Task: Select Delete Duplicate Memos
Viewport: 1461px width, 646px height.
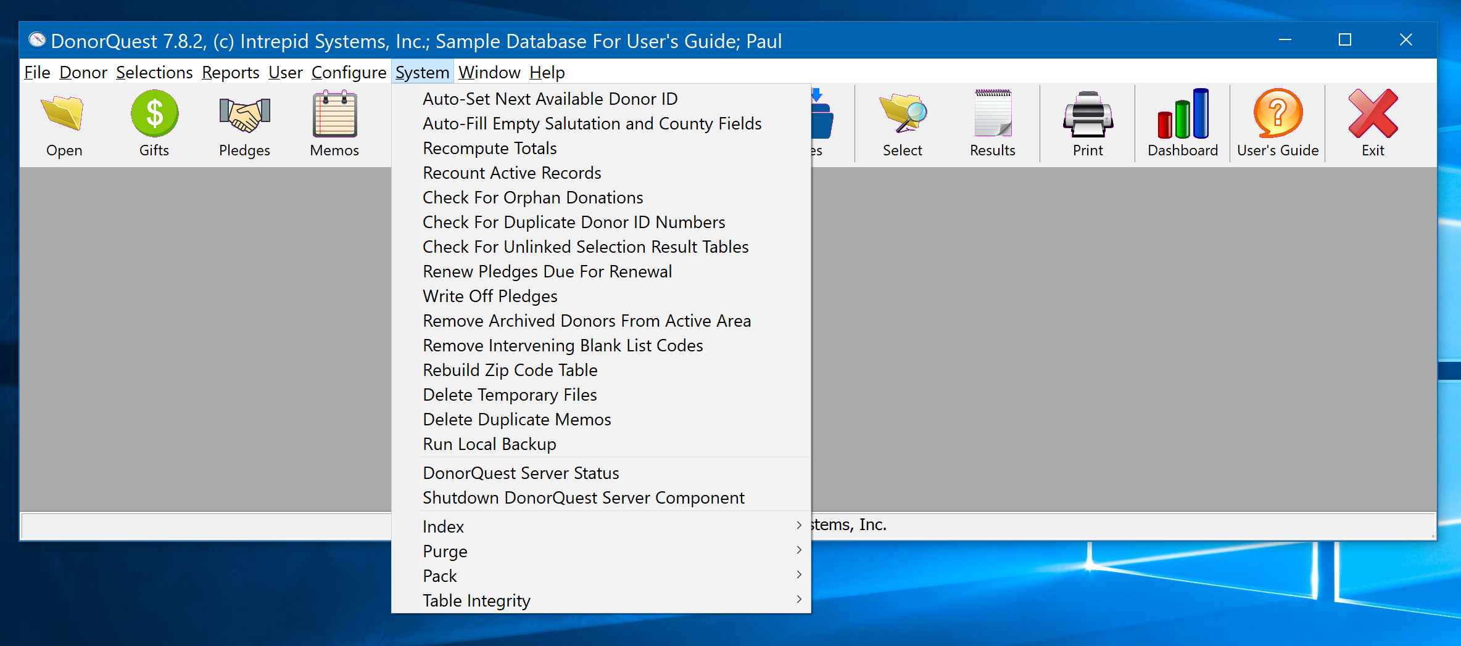Action: [x=601, y=419]
